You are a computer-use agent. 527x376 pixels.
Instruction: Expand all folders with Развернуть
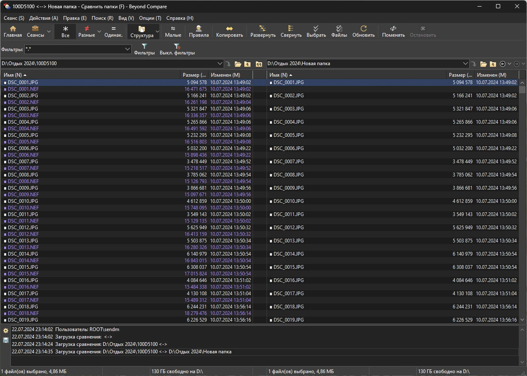click(x=263, y=32)
